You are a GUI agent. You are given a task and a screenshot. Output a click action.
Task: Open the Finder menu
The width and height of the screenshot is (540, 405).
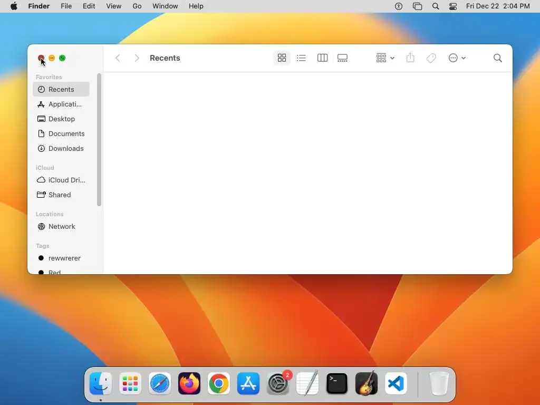(x=39, y=6)
